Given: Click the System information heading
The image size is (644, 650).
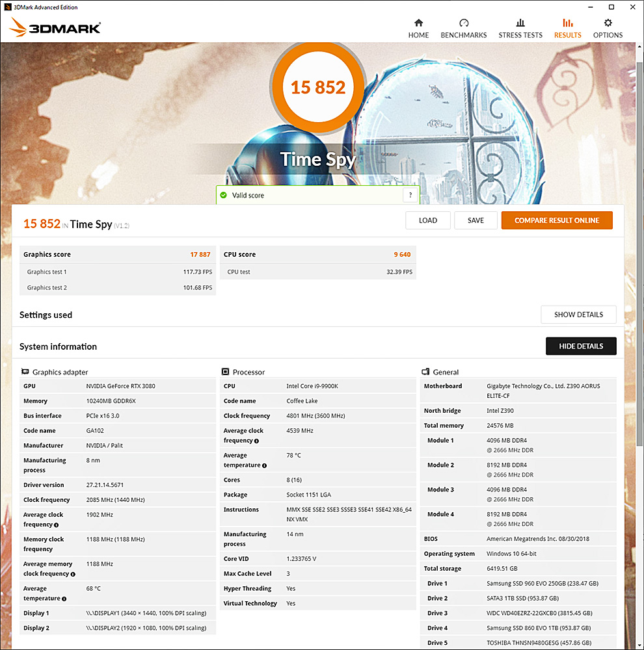Looking at the screenshot, I should pos(58,346).
